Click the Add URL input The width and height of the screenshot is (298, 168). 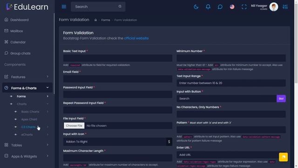coord(231,155)
